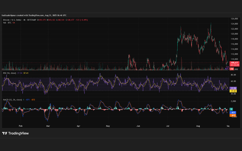Click the close value C108,677
The width and height of the screenshot is (242, 151).
(x=70, y=20)
